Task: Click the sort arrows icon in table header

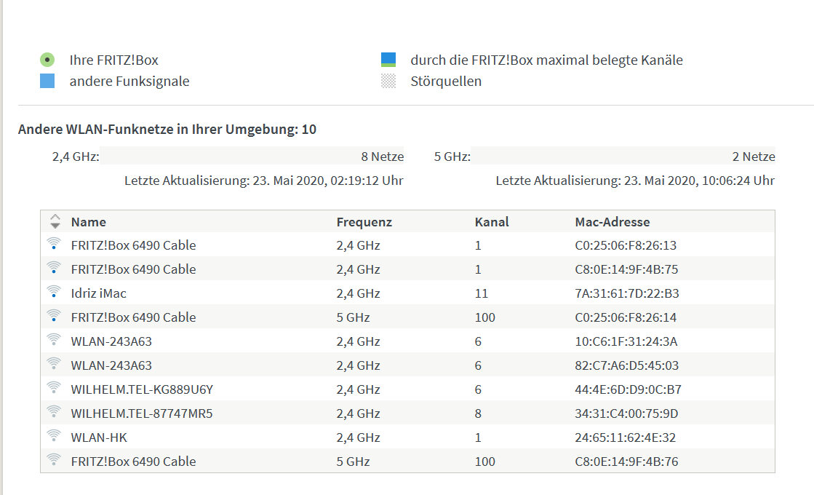Action: [55, 222]
